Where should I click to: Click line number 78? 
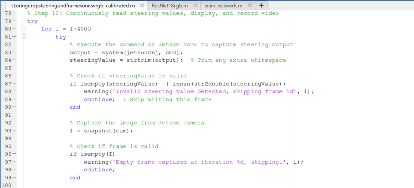8,13
